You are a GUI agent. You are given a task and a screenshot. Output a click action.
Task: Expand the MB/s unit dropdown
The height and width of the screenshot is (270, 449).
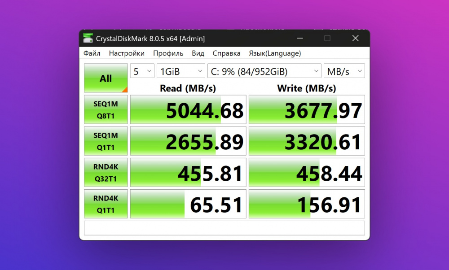pos(344,71)
